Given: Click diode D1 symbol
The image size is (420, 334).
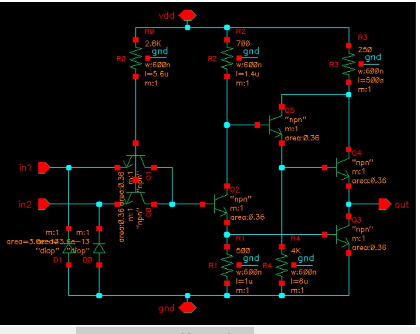Looking at the screenshot, I should [x=68, y=247].
